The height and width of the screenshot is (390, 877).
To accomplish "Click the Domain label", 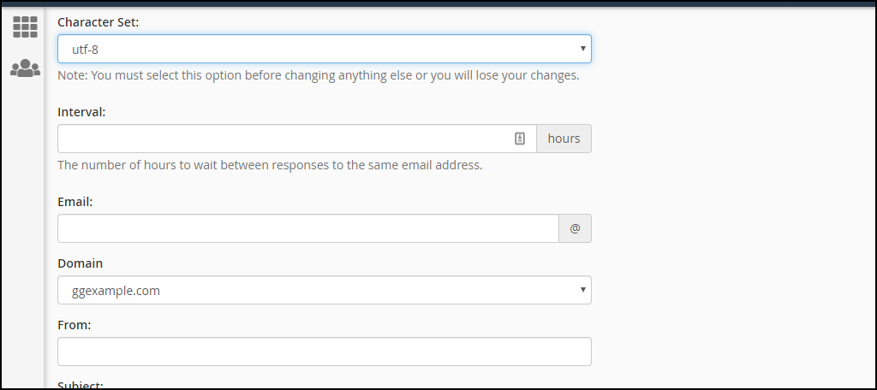I will [80, 263].
